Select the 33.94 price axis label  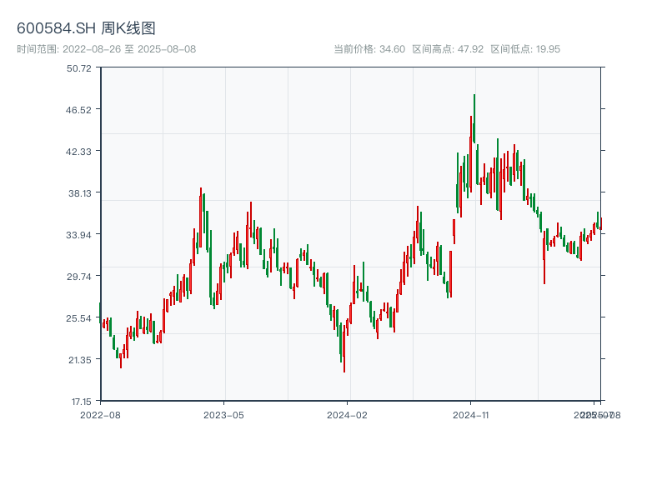(x=79, y=234)
